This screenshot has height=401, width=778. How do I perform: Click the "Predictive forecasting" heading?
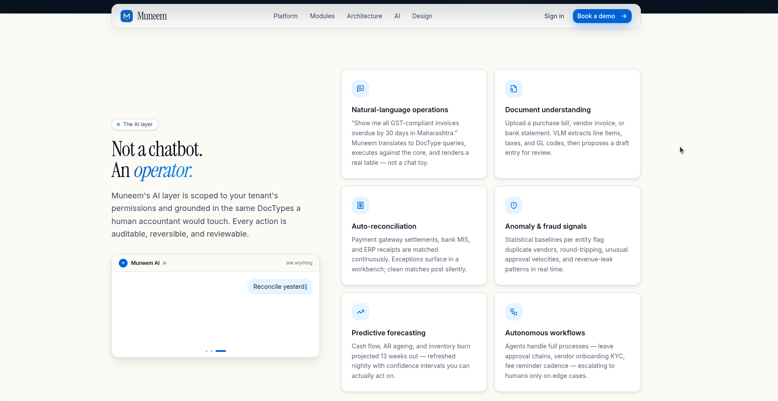(388, 333)
